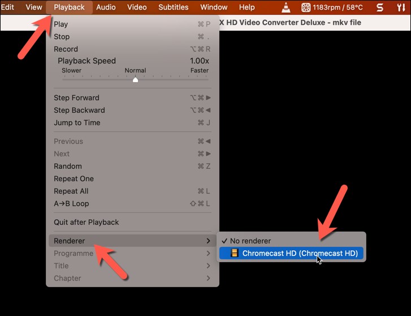This screenshot has height=316, width=411.
Task: Open the View menu
Action: click(33, 7)
